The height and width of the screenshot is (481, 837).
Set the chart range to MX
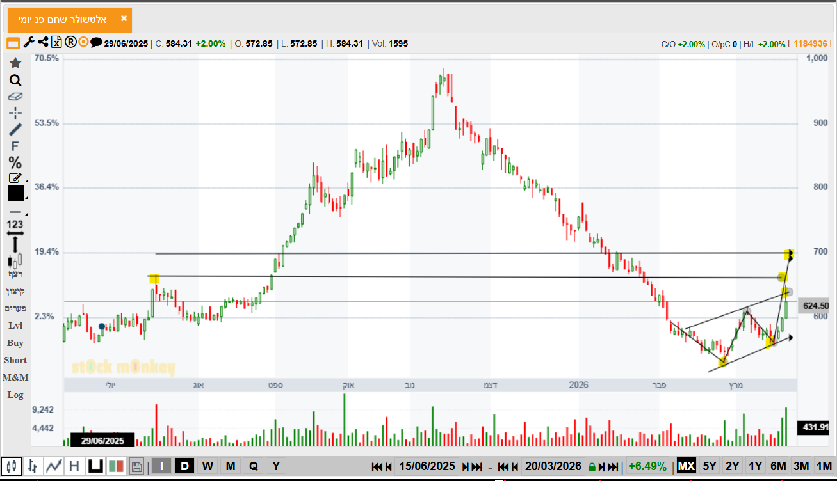tap(687, 466)
